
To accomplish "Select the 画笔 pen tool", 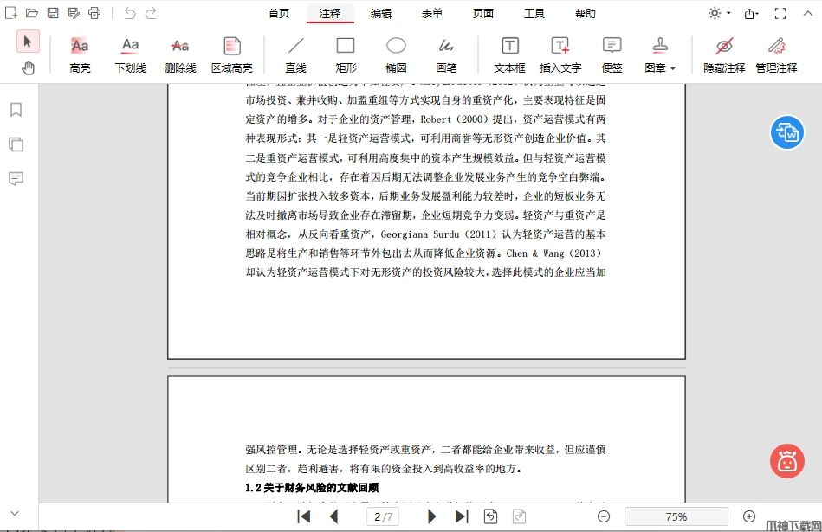I will click(x=446, y=53).
